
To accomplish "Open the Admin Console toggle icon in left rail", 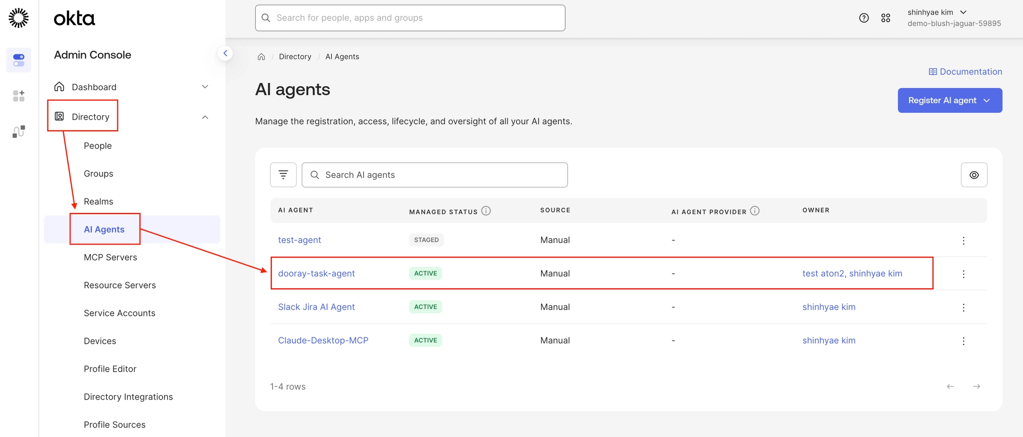I will coord(18,60).
